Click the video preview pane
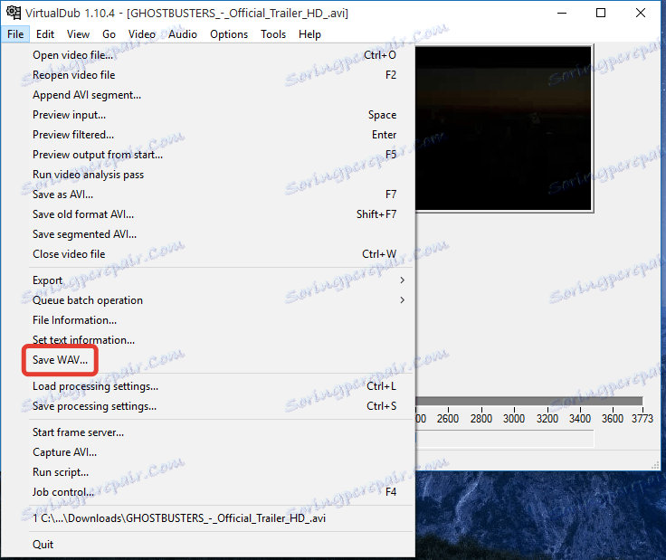The image size is (666, 560). 503,128
